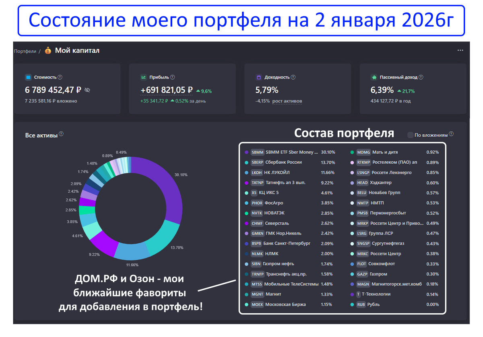Toggle the crossed-eye icon to hide portfolio value
The image size is (483, 337).
coord(87,90)
